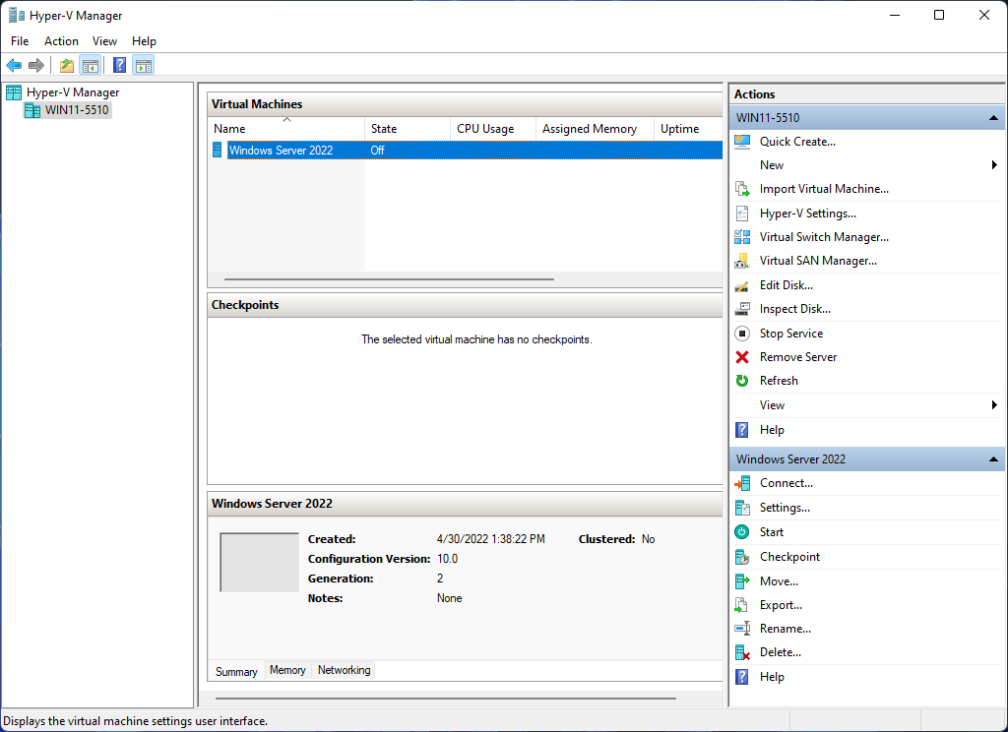Click the Virtual Machines list horizontal scrollbar
Viewport: 1008px width, 732px height.
pos(389,279)
